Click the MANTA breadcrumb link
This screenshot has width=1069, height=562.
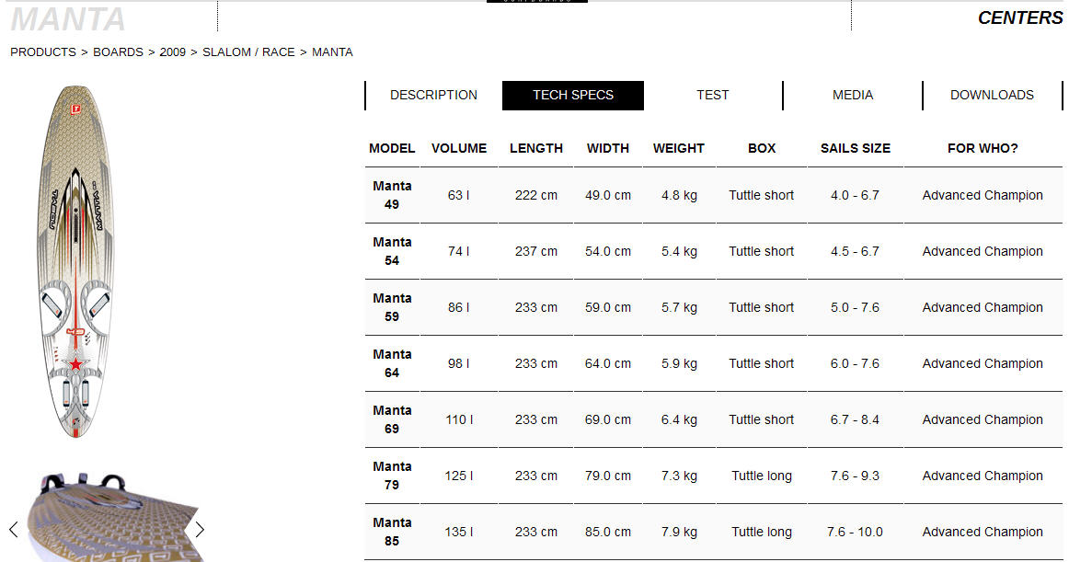pyautogui.click(x=332, y=52)
